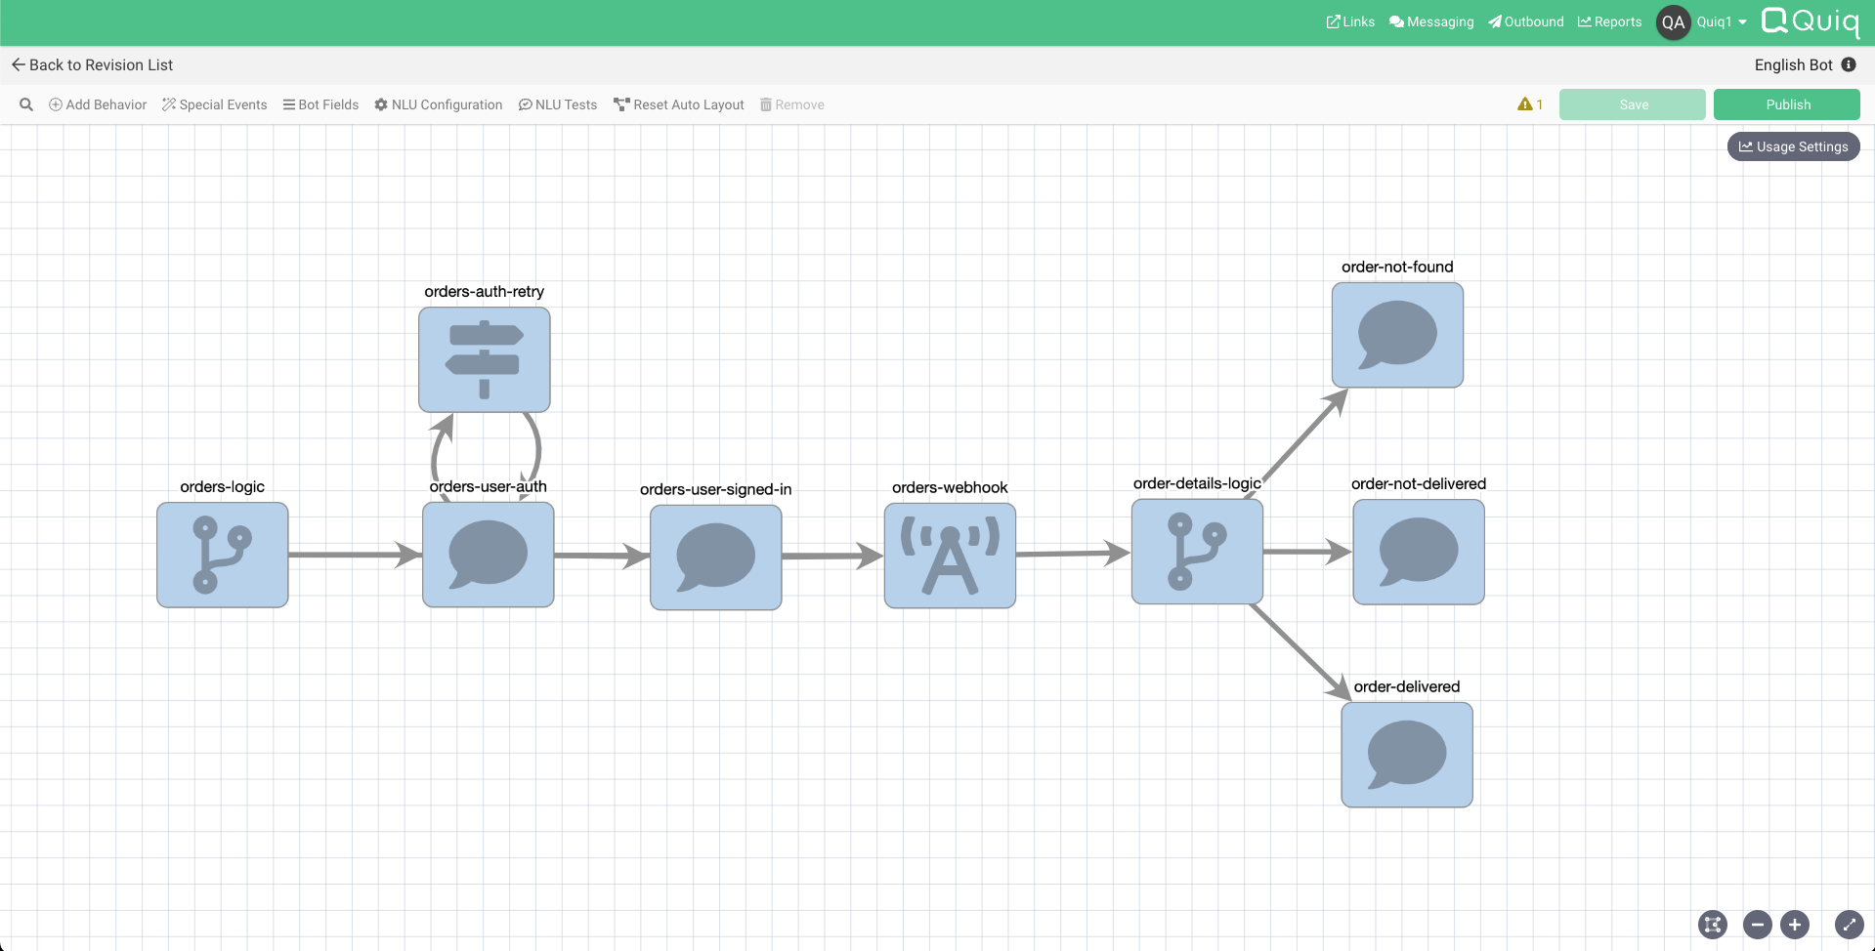This screenshot has height=951, width=1875.
Task: Select the orders-webhook antenna node
Action: [950, 556]
